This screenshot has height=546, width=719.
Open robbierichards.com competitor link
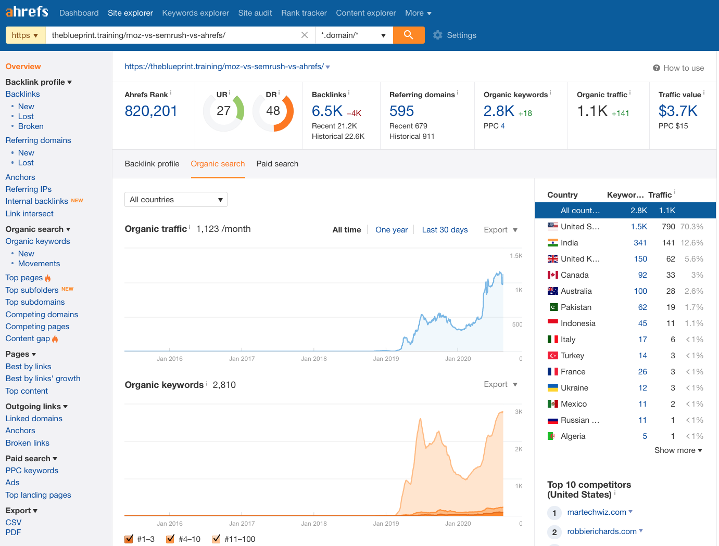coord(602,531)
